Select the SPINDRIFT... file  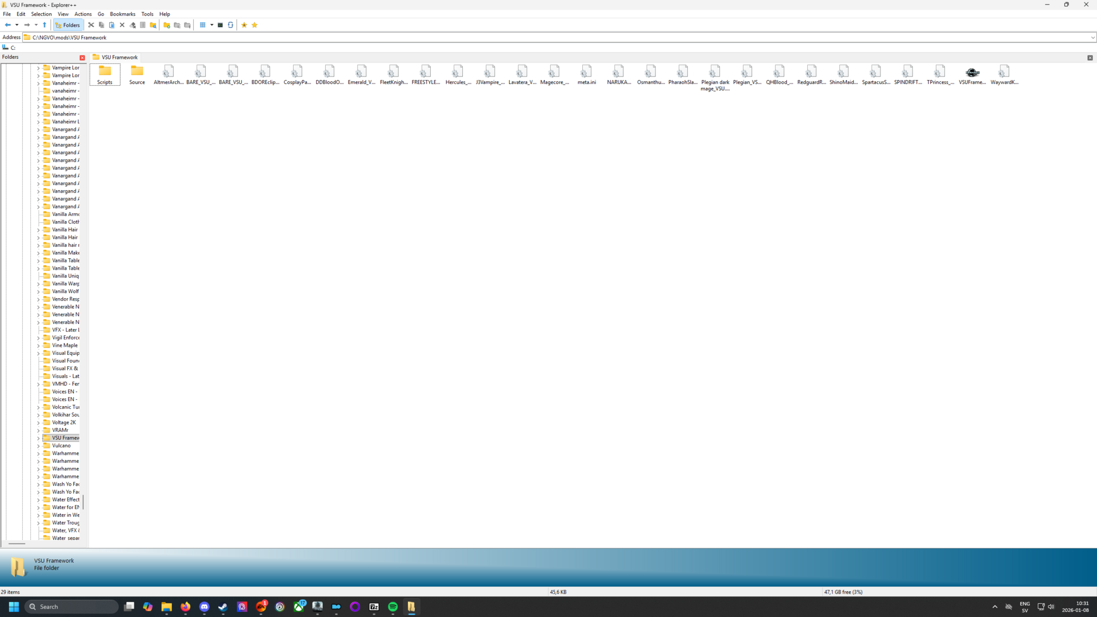[x=908, y=75]
